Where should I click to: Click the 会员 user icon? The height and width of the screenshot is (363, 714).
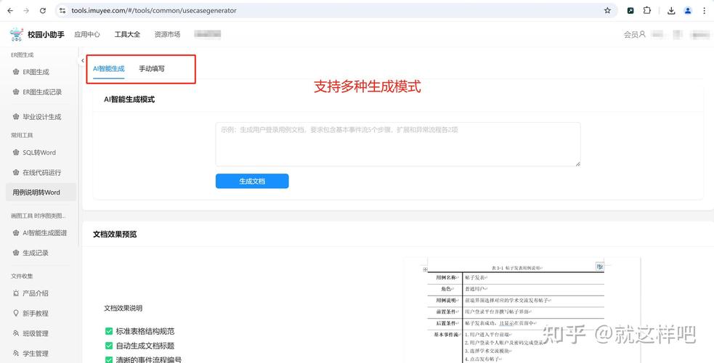click(x=643, y=34)
